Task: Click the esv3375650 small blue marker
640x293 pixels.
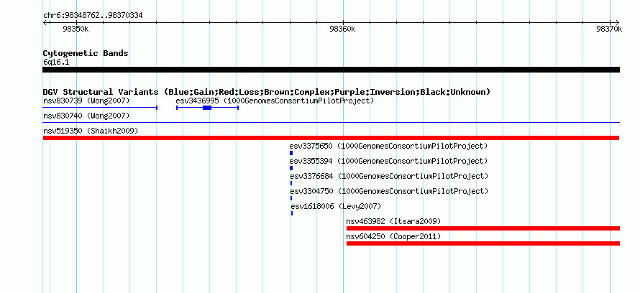Action: 291,153
